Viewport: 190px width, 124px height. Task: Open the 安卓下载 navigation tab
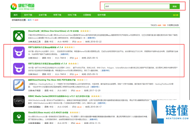point(43,15)
